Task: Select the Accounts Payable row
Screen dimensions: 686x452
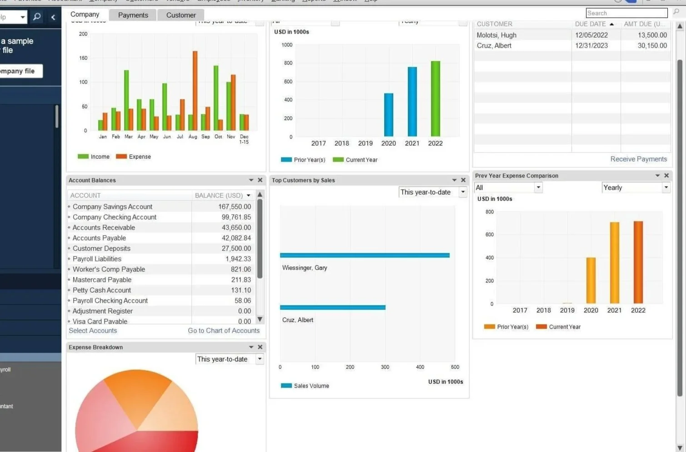Action: [x=161, y=238]
